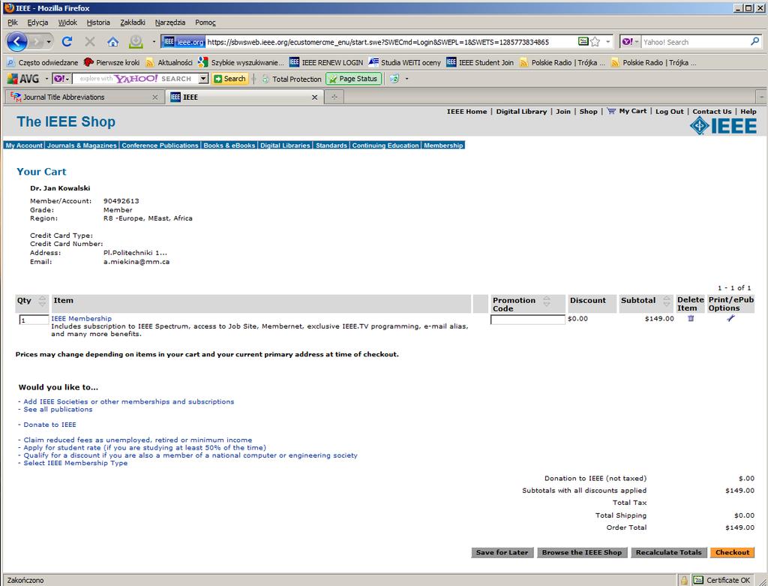Open the IEEE RENEW LOGIN bookmark
The height and width of the screenshot is (586, 768).
pos(326,62)
